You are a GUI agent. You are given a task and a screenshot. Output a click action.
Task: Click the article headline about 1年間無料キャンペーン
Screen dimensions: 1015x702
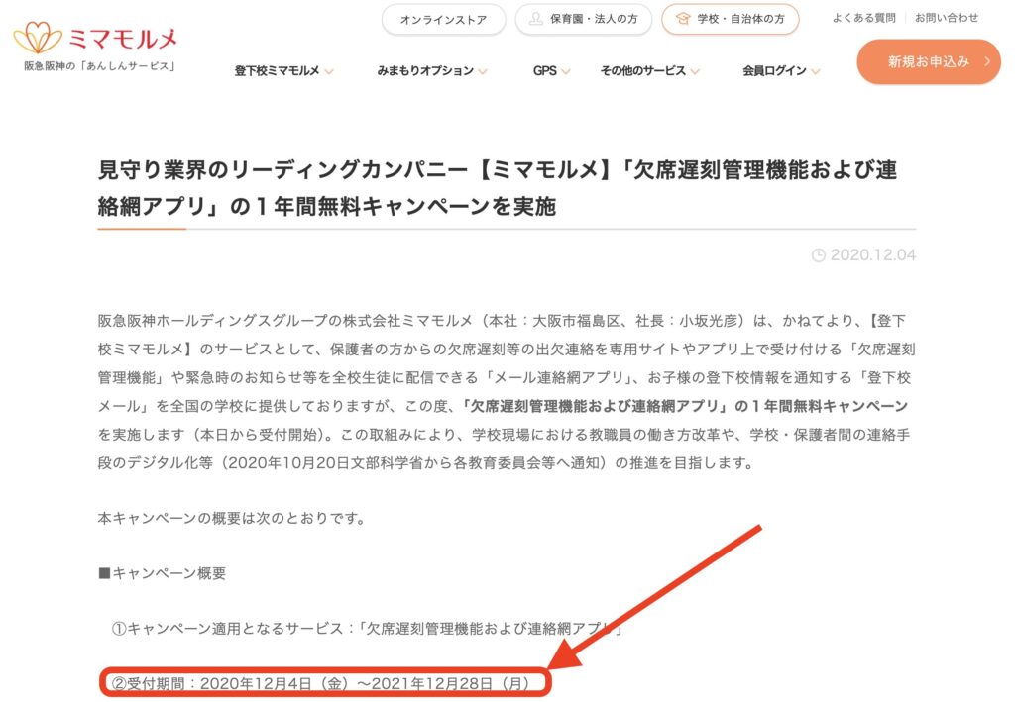pyautogui.click(x=497, y=187)
